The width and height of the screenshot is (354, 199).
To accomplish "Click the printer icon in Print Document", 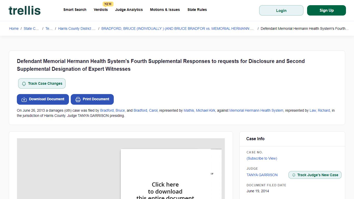I will 78,99.
